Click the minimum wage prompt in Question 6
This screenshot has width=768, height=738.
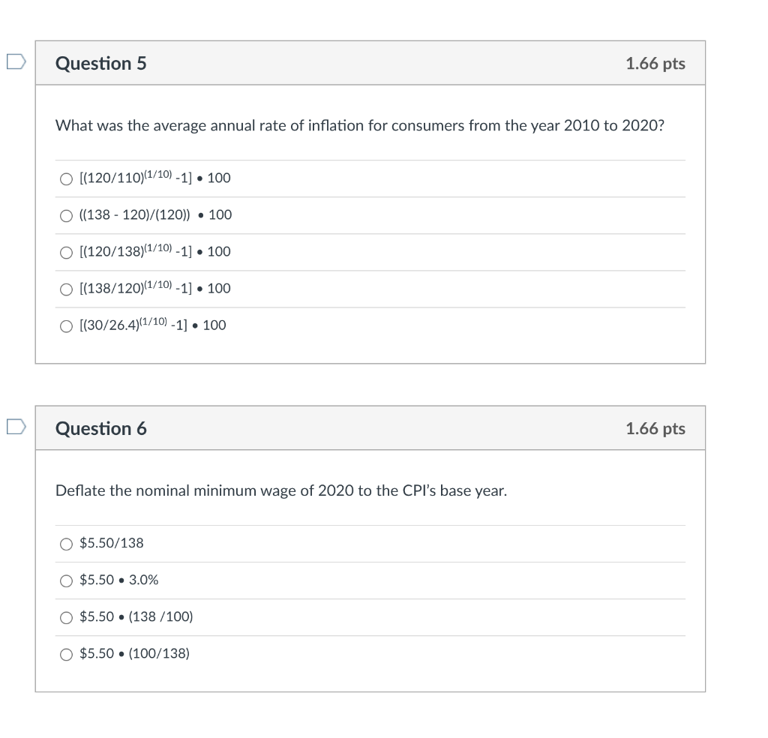(x=281, y=490)
